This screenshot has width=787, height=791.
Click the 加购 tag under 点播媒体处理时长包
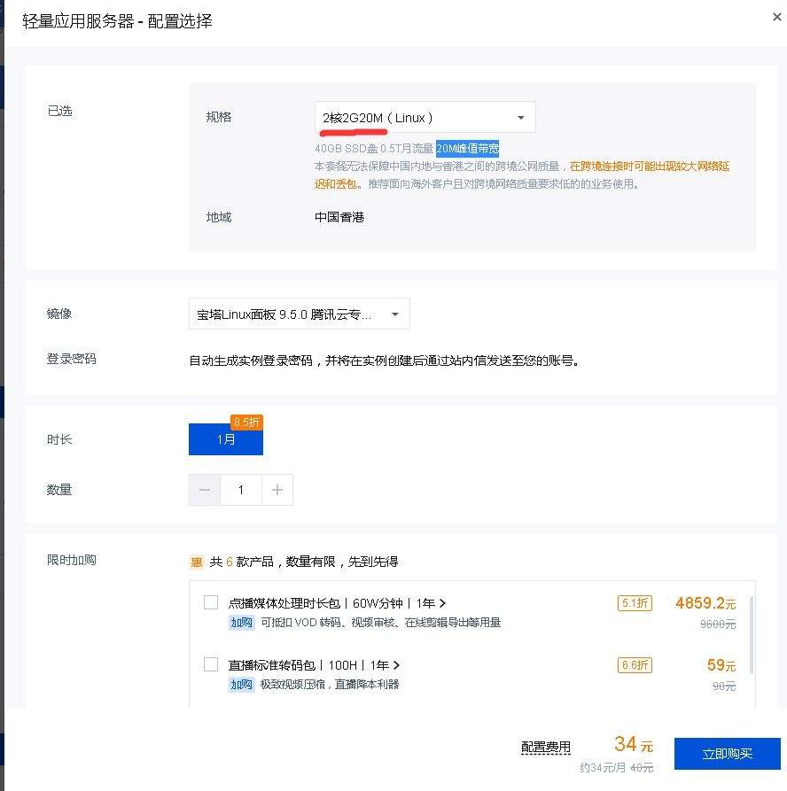tap(241, 622)
